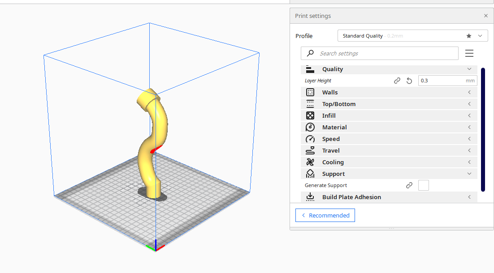Expand the Cooling section chevron

(469, 162)
